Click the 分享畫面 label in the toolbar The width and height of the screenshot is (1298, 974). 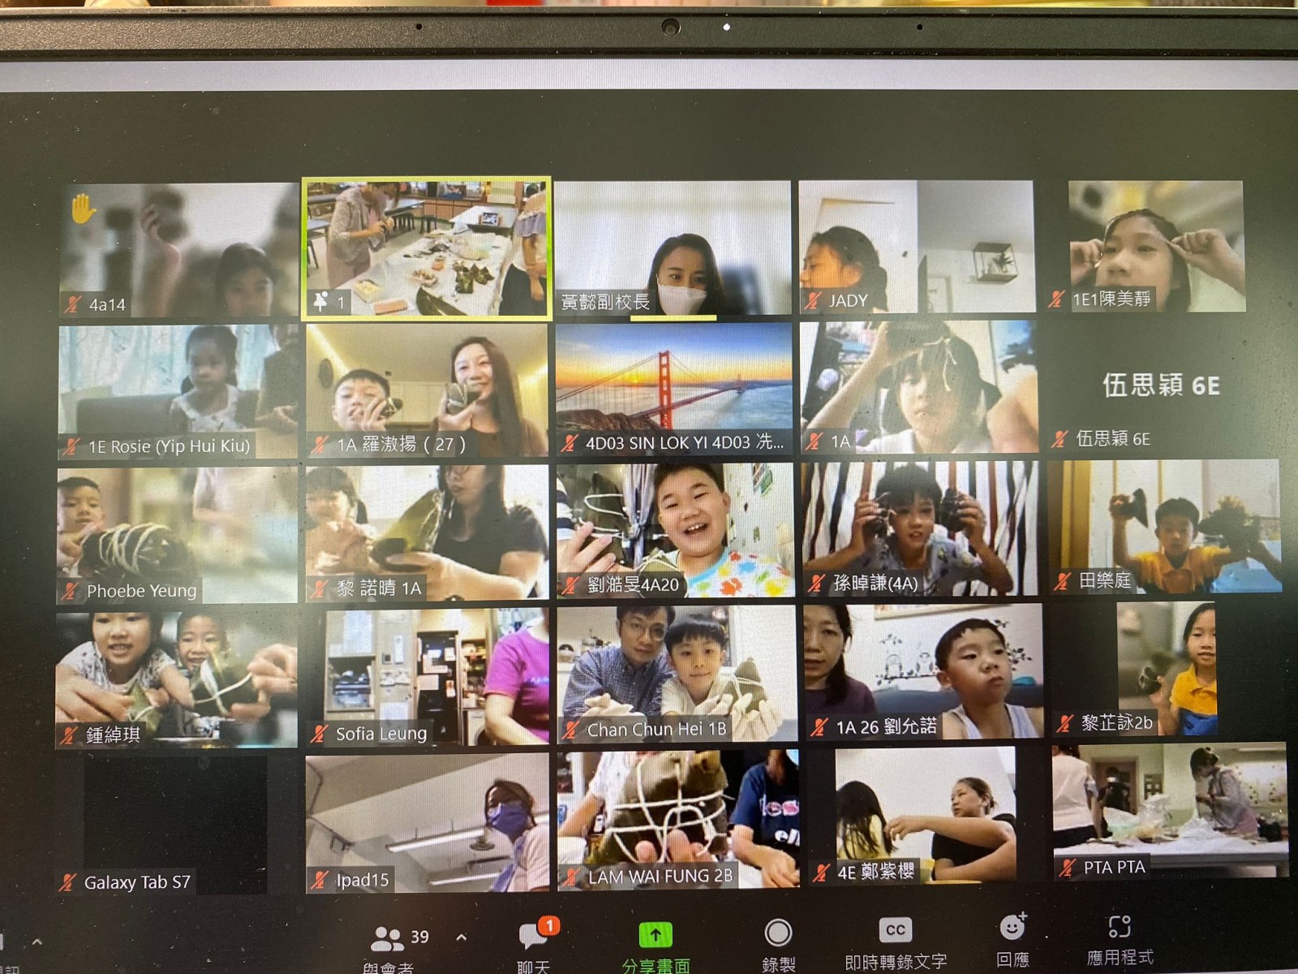655,965
